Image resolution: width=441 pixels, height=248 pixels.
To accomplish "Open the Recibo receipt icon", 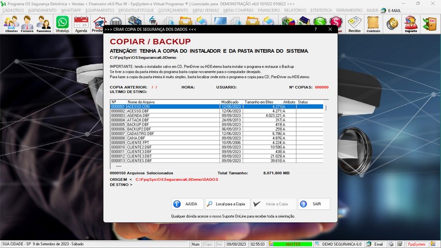I will pos(354,24).
